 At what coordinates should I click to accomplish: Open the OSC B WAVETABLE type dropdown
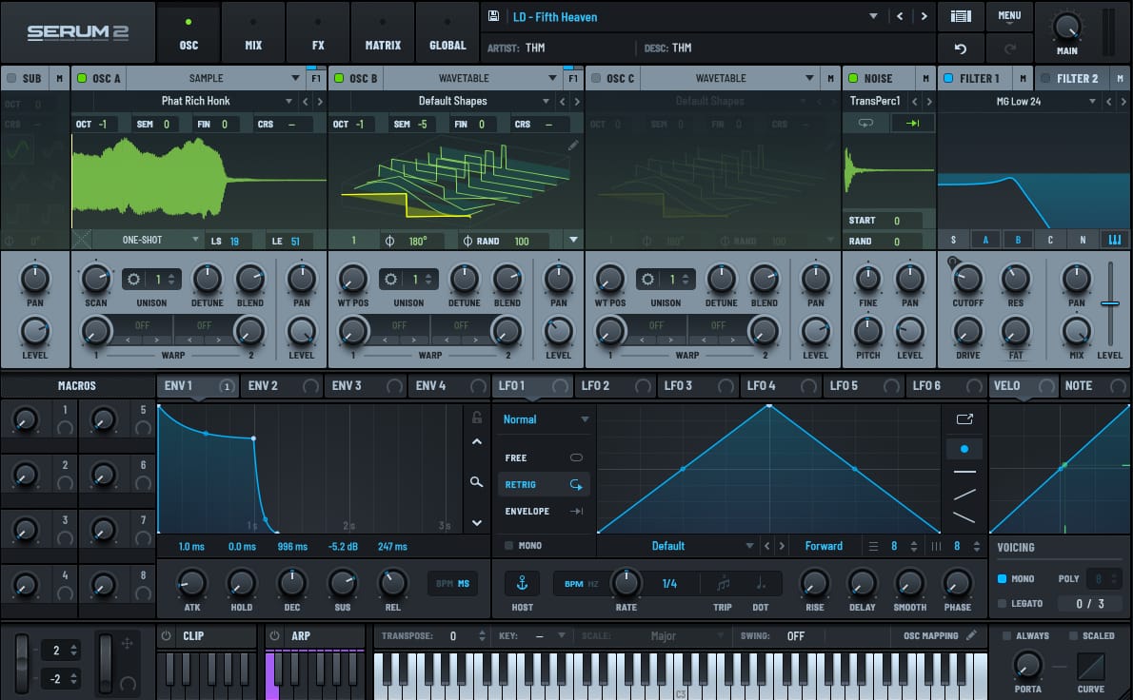tap(472, 78)
